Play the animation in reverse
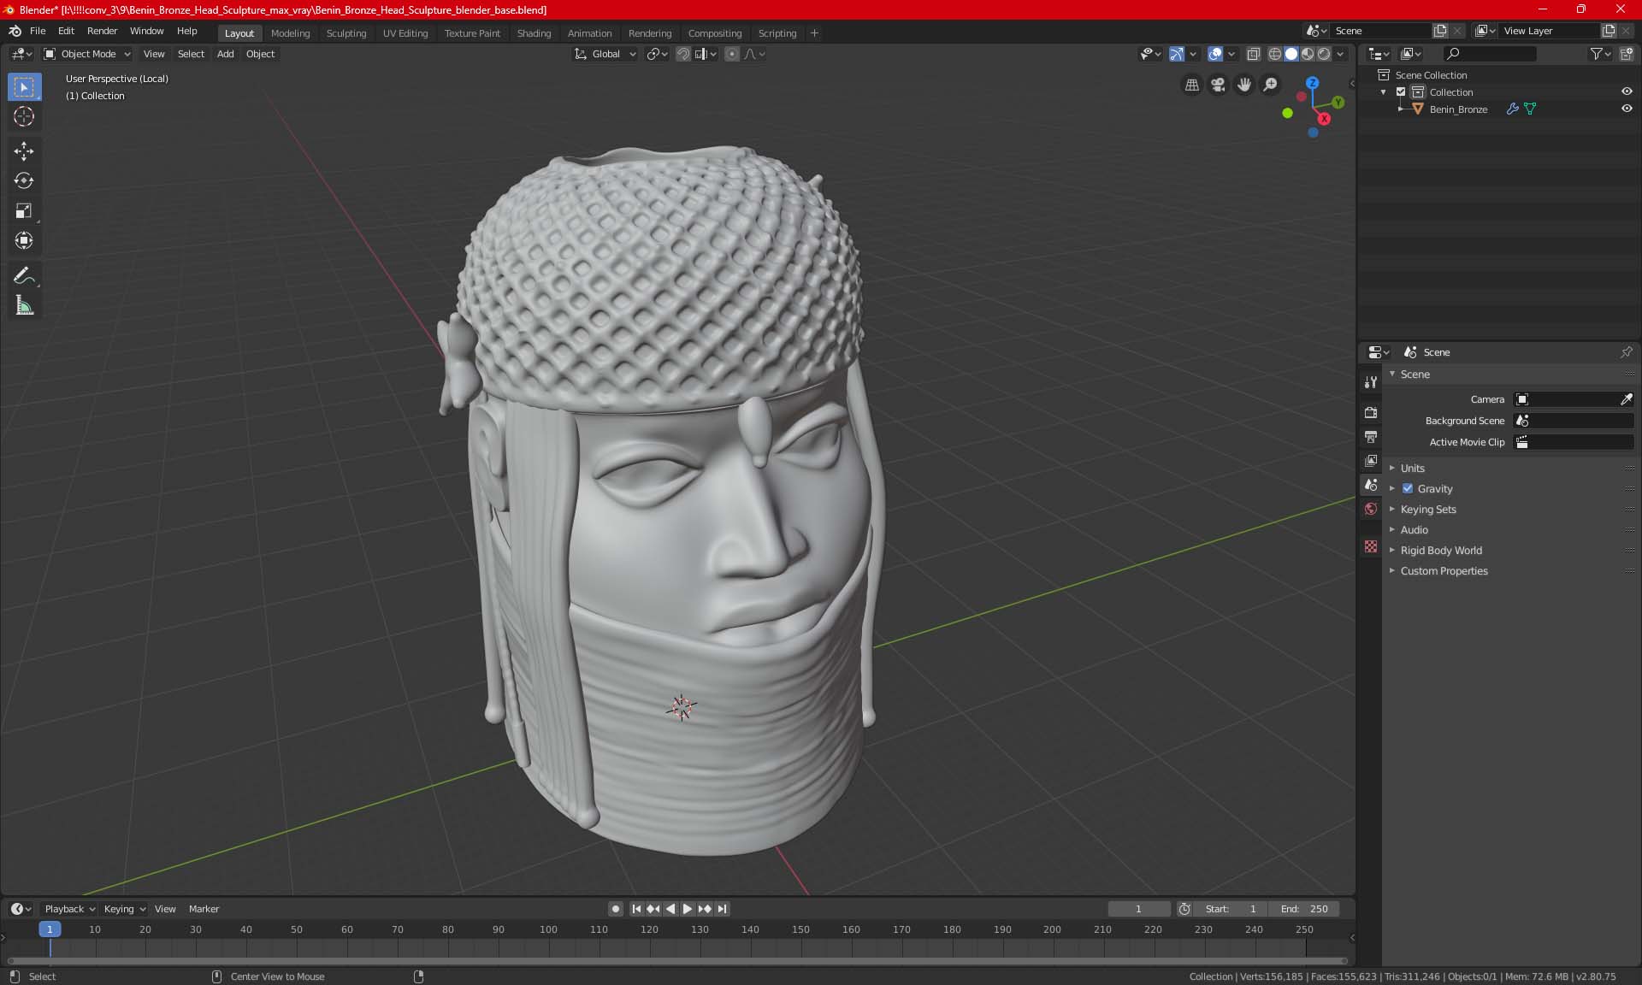This screenshot has height=985, width=1642. tap(670, 909)
